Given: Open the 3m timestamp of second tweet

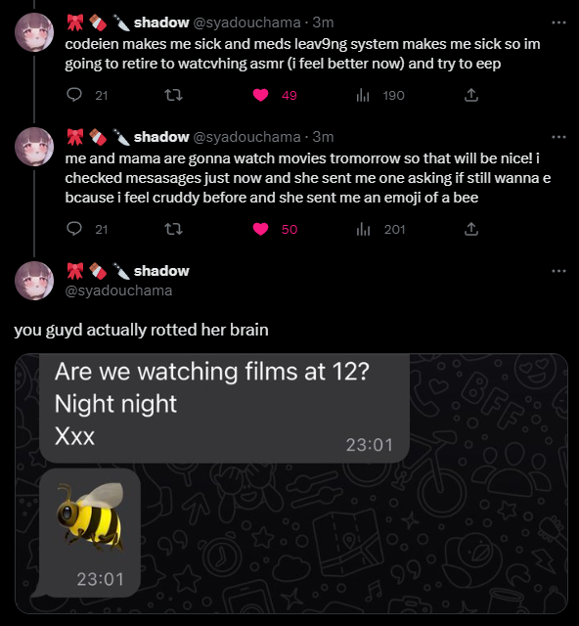Looking at the screenshot, I should [323, 137].
